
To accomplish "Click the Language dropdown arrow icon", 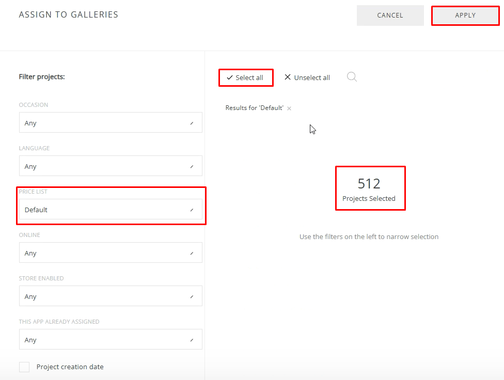I will (192, 167).
